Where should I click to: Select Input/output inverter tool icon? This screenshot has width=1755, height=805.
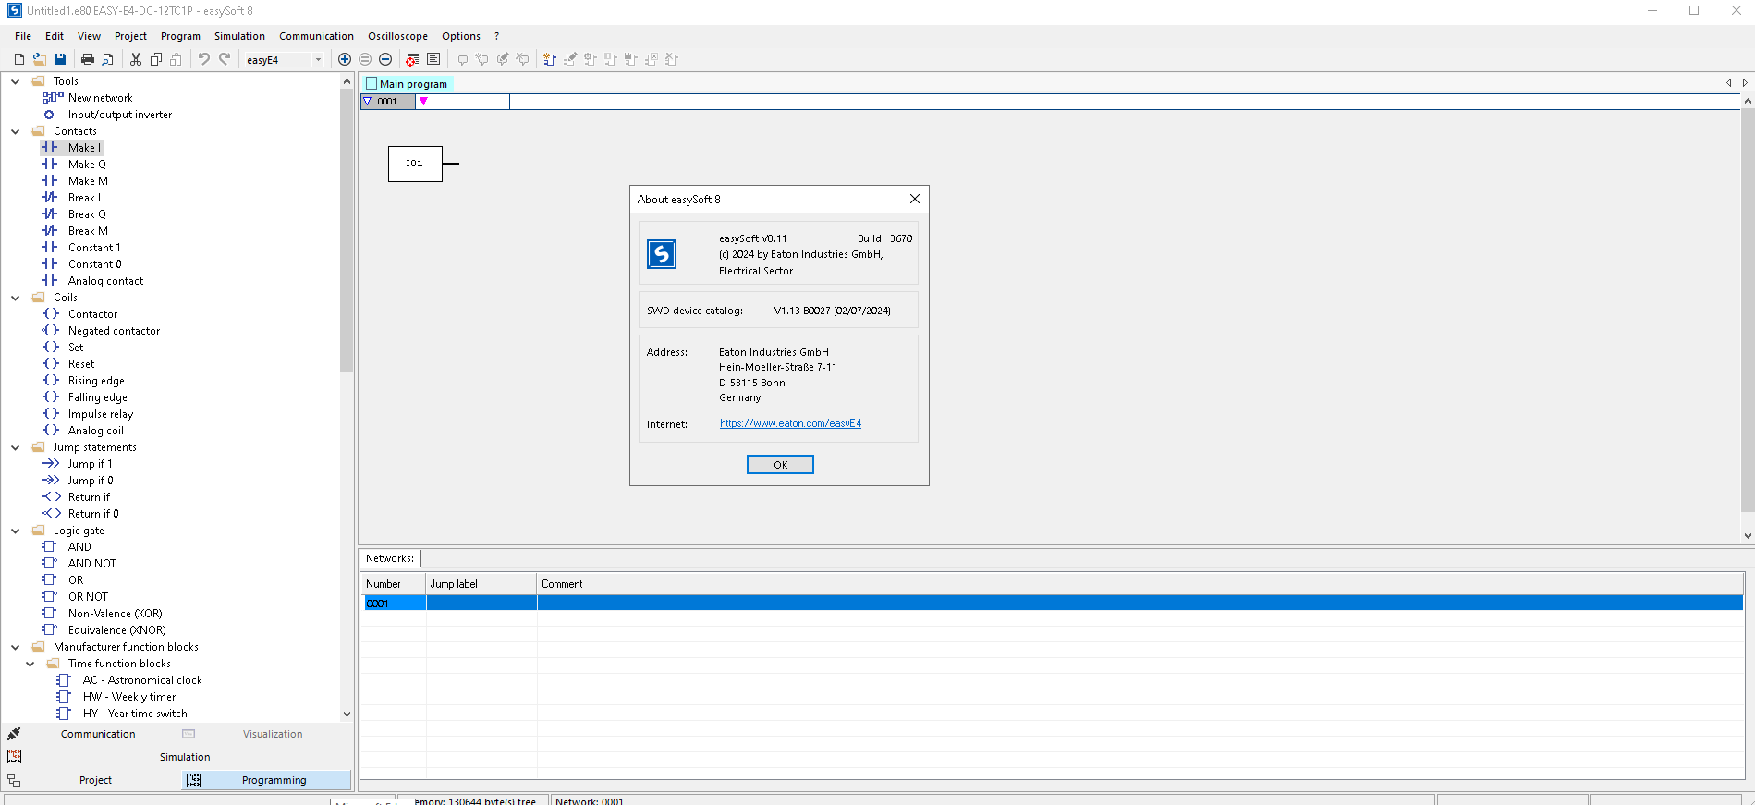[x=49, y=115]
